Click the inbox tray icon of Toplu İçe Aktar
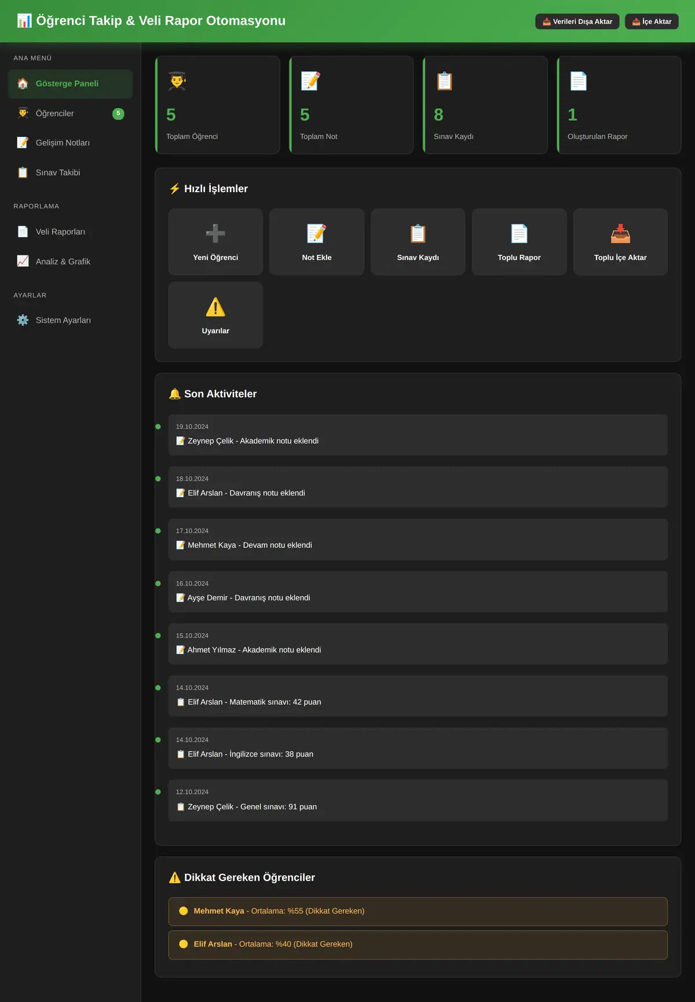This screenshot has height=1002, width=695. click(x=620, y=234)
